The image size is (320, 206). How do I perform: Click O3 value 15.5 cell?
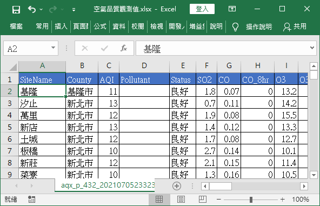coord(286,115)
